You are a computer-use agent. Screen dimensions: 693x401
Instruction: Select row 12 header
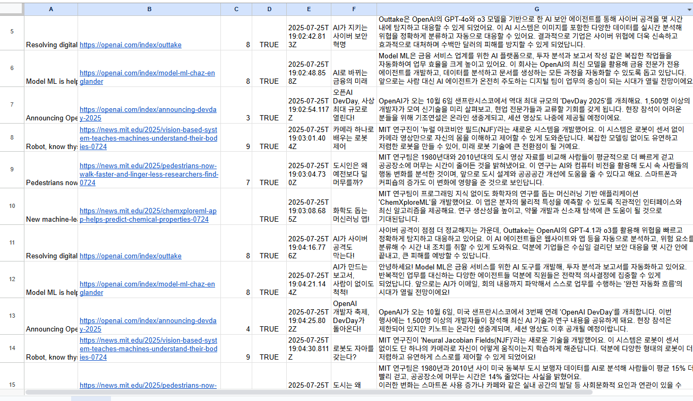[x=12, y=280]
